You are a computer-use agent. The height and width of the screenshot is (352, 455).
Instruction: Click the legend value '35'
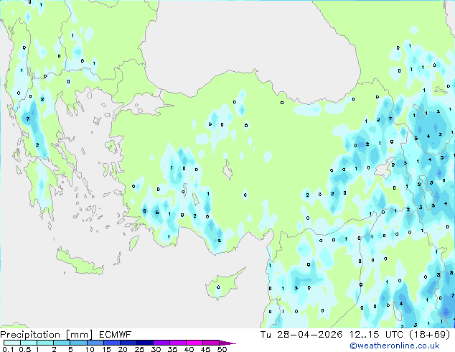tap(172, 349)
